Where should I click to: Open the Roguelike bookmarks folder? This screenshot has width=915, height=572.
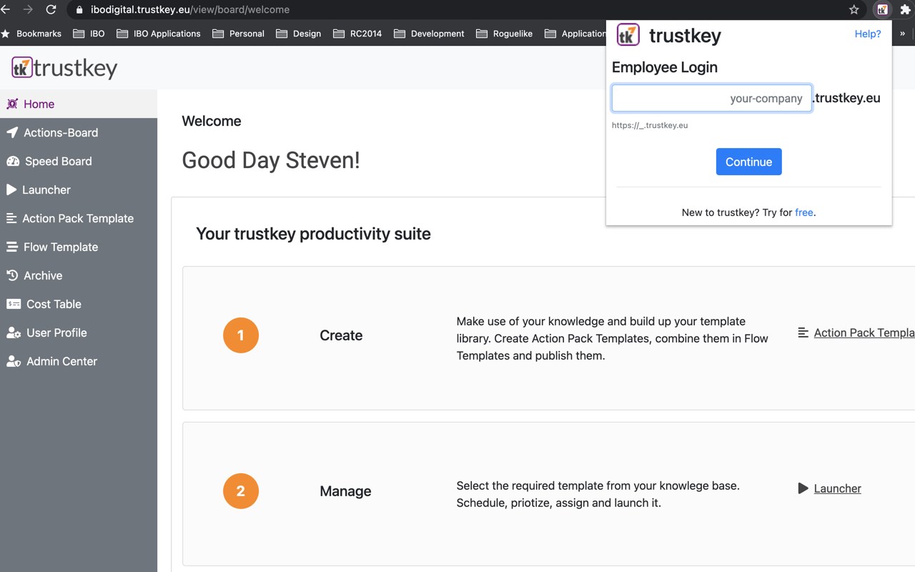pos(504,34)
